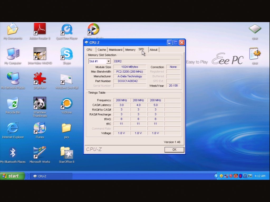Click CAS# Latency value 3.0
Screen dimensions: 270x202
(x=121, y=105)
